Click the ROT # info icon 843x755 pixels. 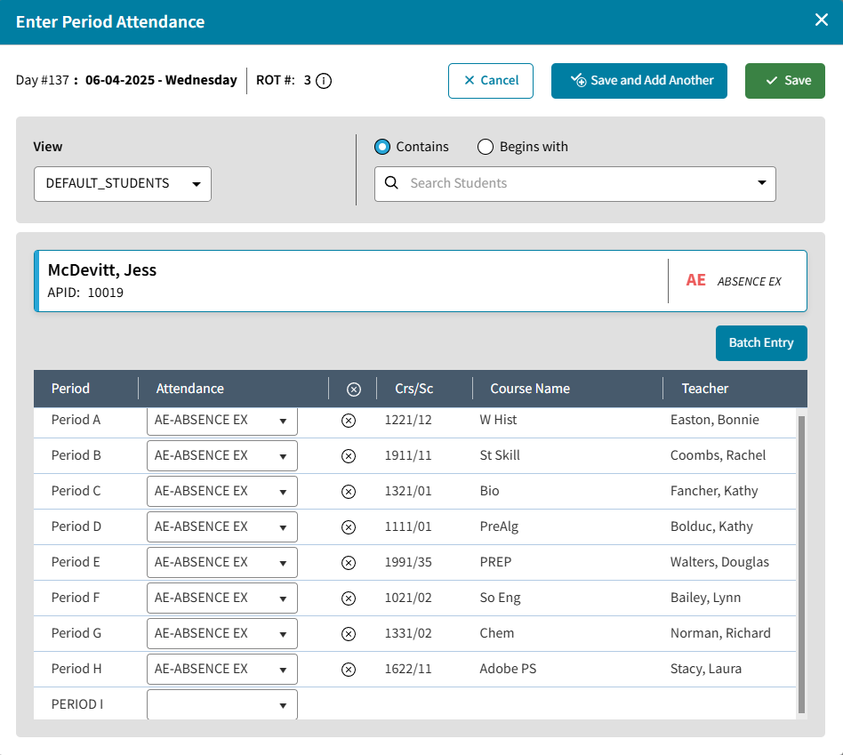point(323,81)
